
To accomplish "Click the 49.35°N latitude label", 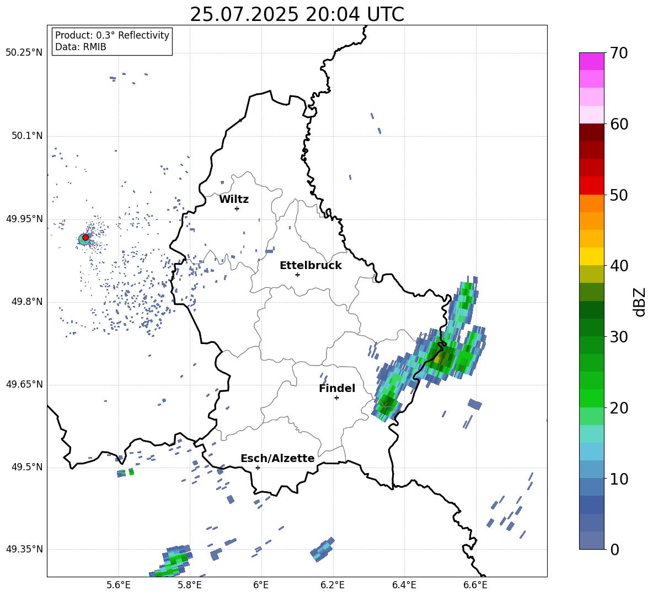I will (24, 549).
